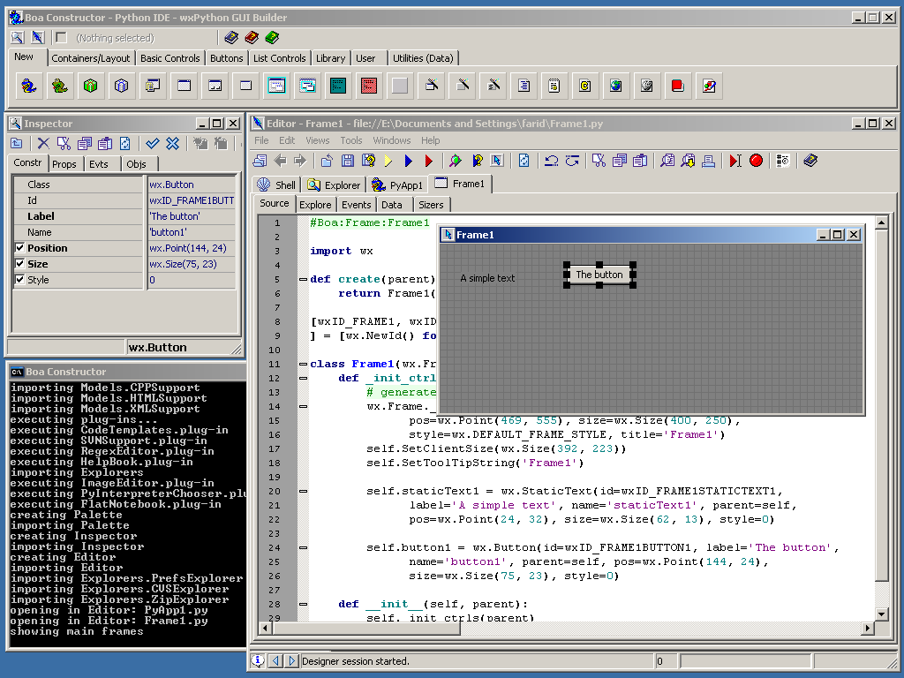Screen dimensions: 904x678
Task: Open the Views menu in the Editor
Action: click(318, 140)
